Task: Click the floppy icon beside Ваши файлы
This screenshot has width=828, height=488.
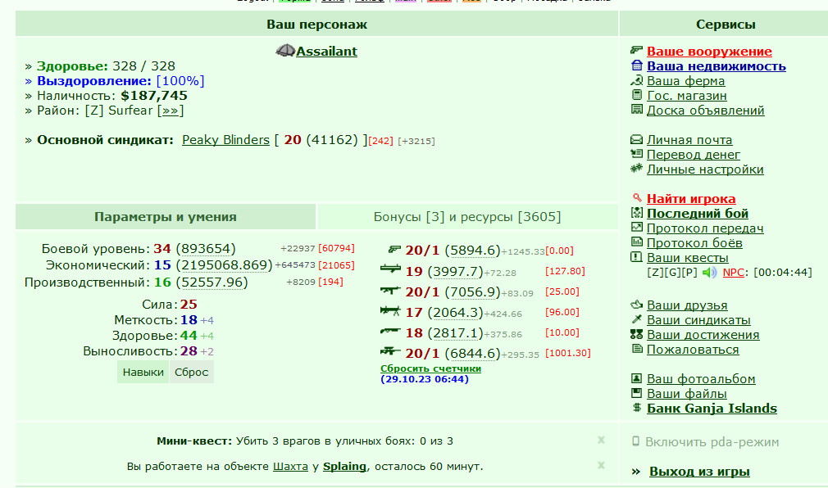Action: coord(637,393)
